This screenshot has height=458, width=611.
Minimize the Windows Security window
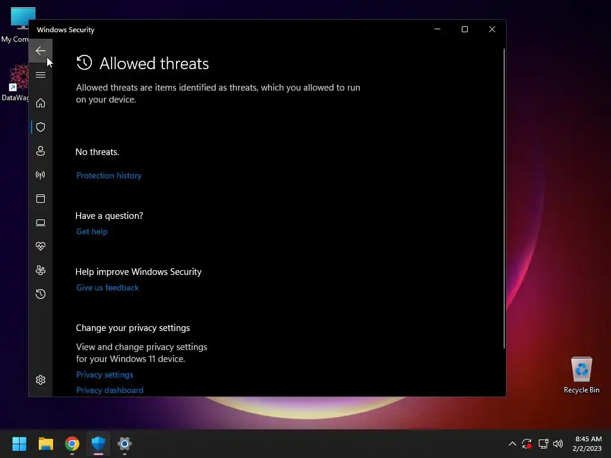(x=437, y=30)
